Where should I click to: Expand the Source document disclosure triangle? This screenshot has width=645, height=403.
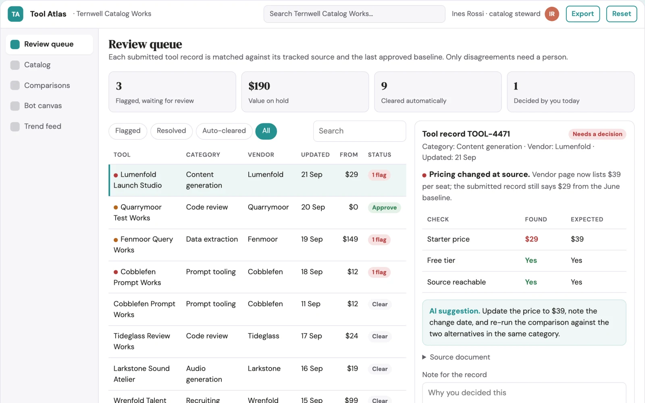coord(424,357)
